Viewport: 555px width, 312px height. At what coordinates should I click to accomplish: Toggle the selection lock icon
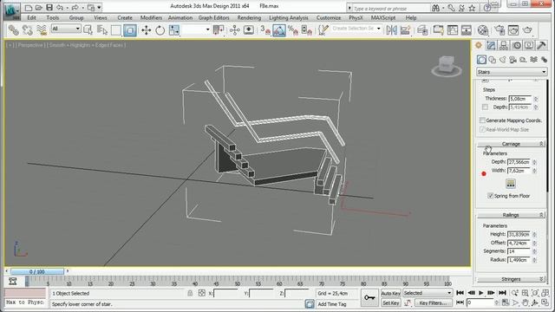click(190, 293)
